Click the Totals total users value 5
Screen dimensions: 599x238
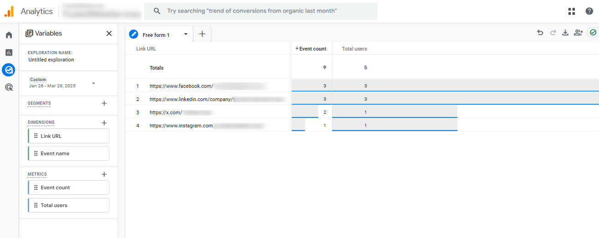366,68
